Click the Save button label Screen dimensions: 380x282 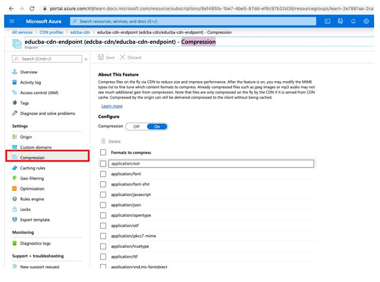point(110,57)
